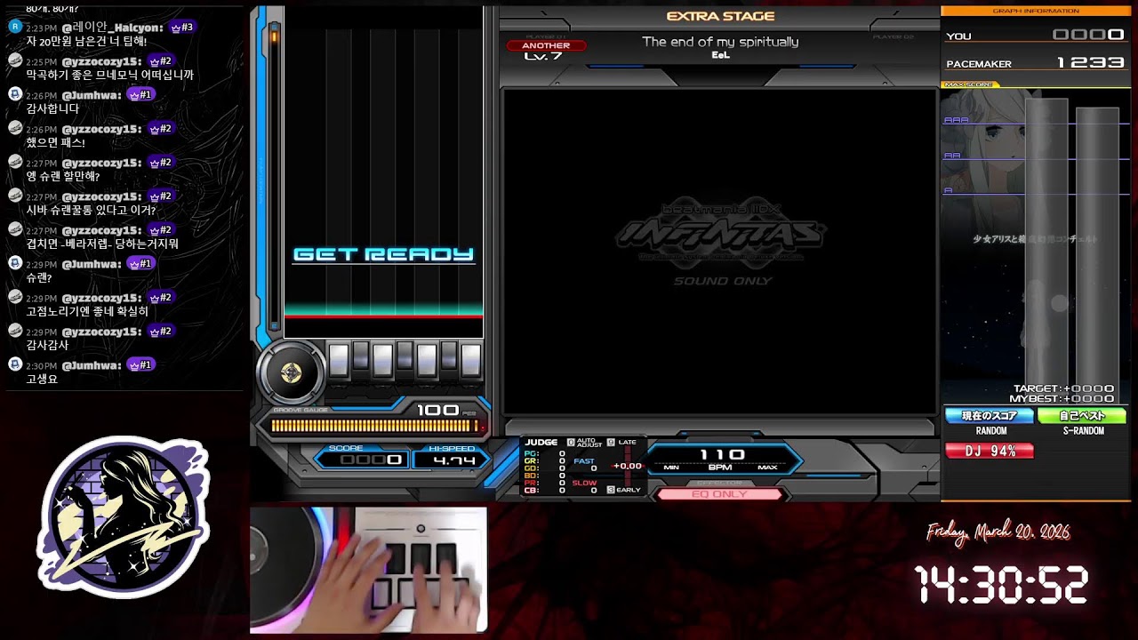Click the turntable scratch disc icon
The width and height of the screenshot is (1138, 640).
(291, 373)
